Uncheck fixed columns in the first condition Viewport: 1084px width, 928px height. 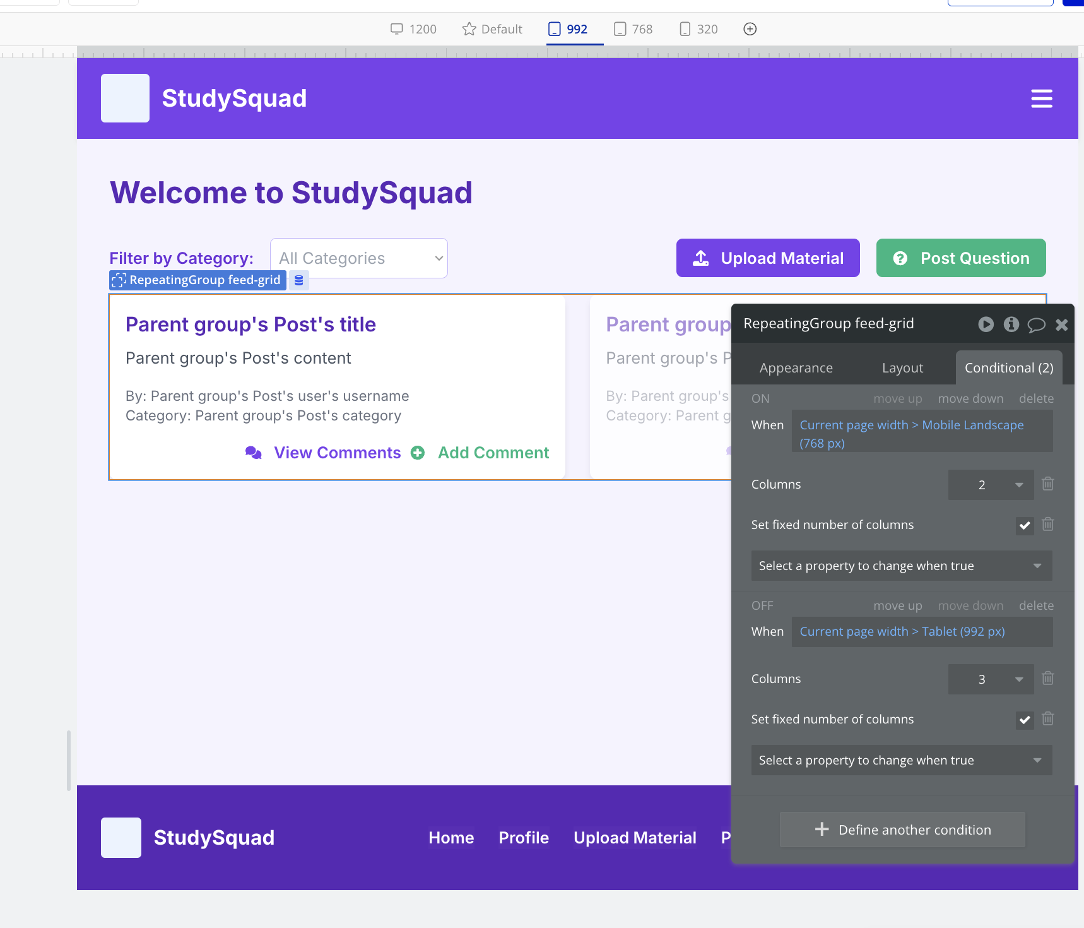[x=1024, y=525]
